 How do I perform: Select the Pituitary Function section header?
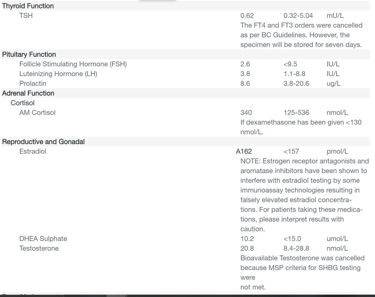pyautogui.click(x=29, y=54)
